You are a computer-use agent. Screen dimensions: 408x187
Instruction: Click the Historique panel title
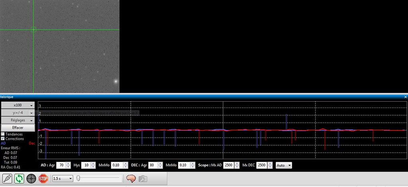coord(7,97)
